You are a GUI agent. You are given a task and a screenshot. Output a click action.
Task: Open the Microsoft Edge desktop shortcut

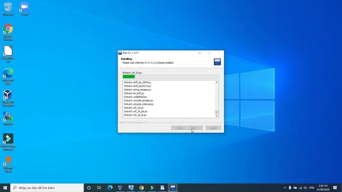tap(8, 76)
